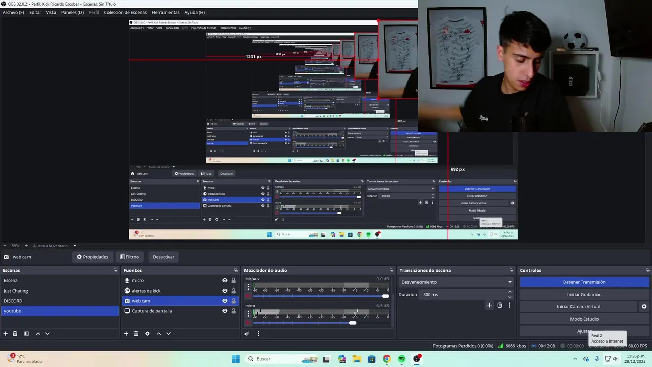The height and width of the screenshot is (367, 652).
Task: Open the Paneles menu
Action: coord(72,12)
